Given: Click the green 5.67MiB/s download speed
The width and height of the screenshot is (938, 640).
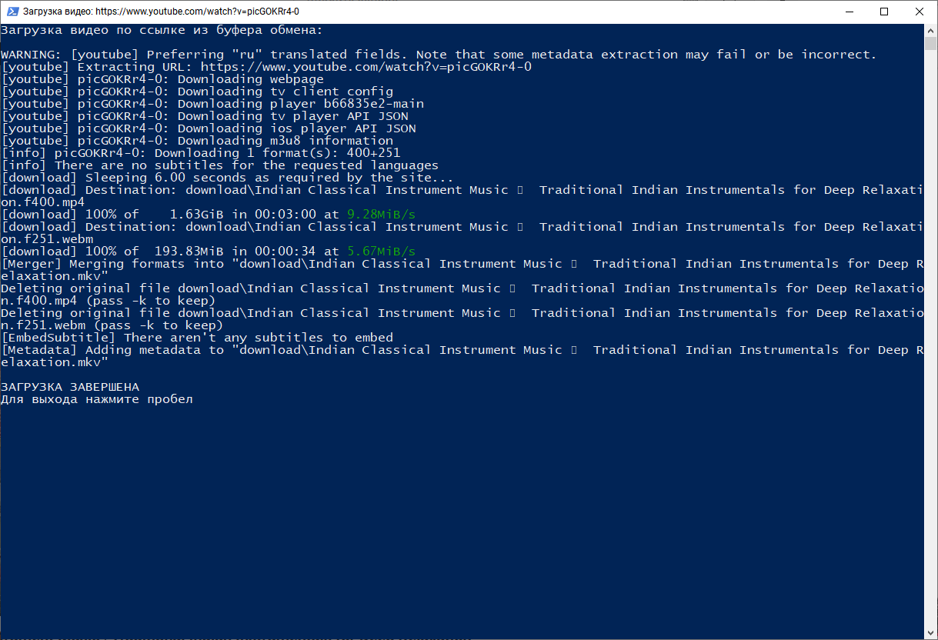Looking at the screenshot, I should coord(381,252).
